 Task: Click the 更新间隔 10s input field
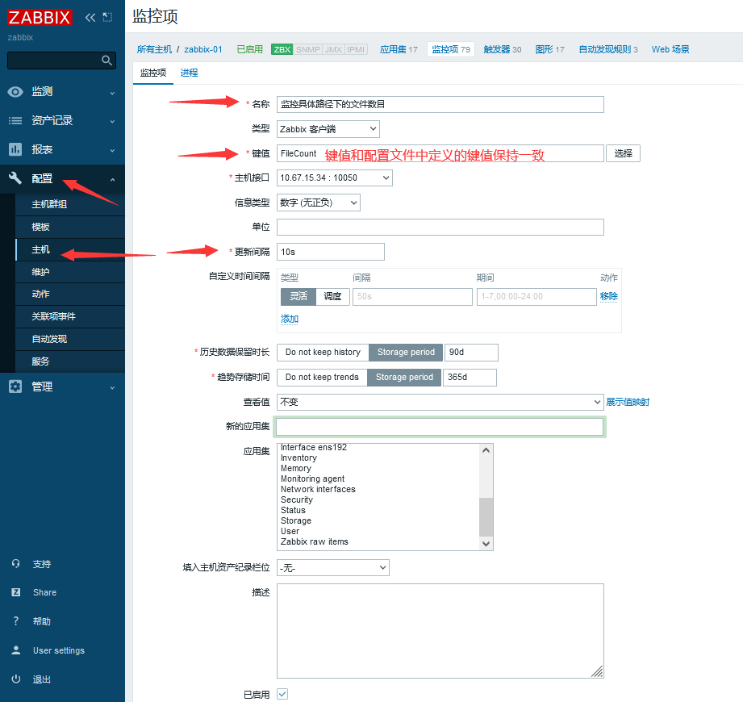(x=330, y=252)
